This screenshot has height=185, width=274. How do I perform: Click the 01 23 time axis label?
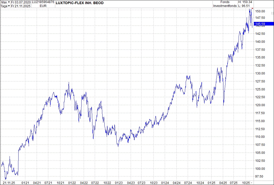coord(119,183)
